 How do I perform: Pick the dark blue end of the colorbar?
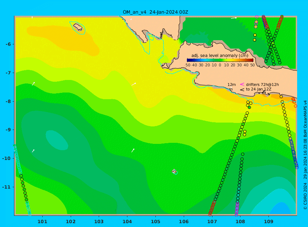point(188,60)
